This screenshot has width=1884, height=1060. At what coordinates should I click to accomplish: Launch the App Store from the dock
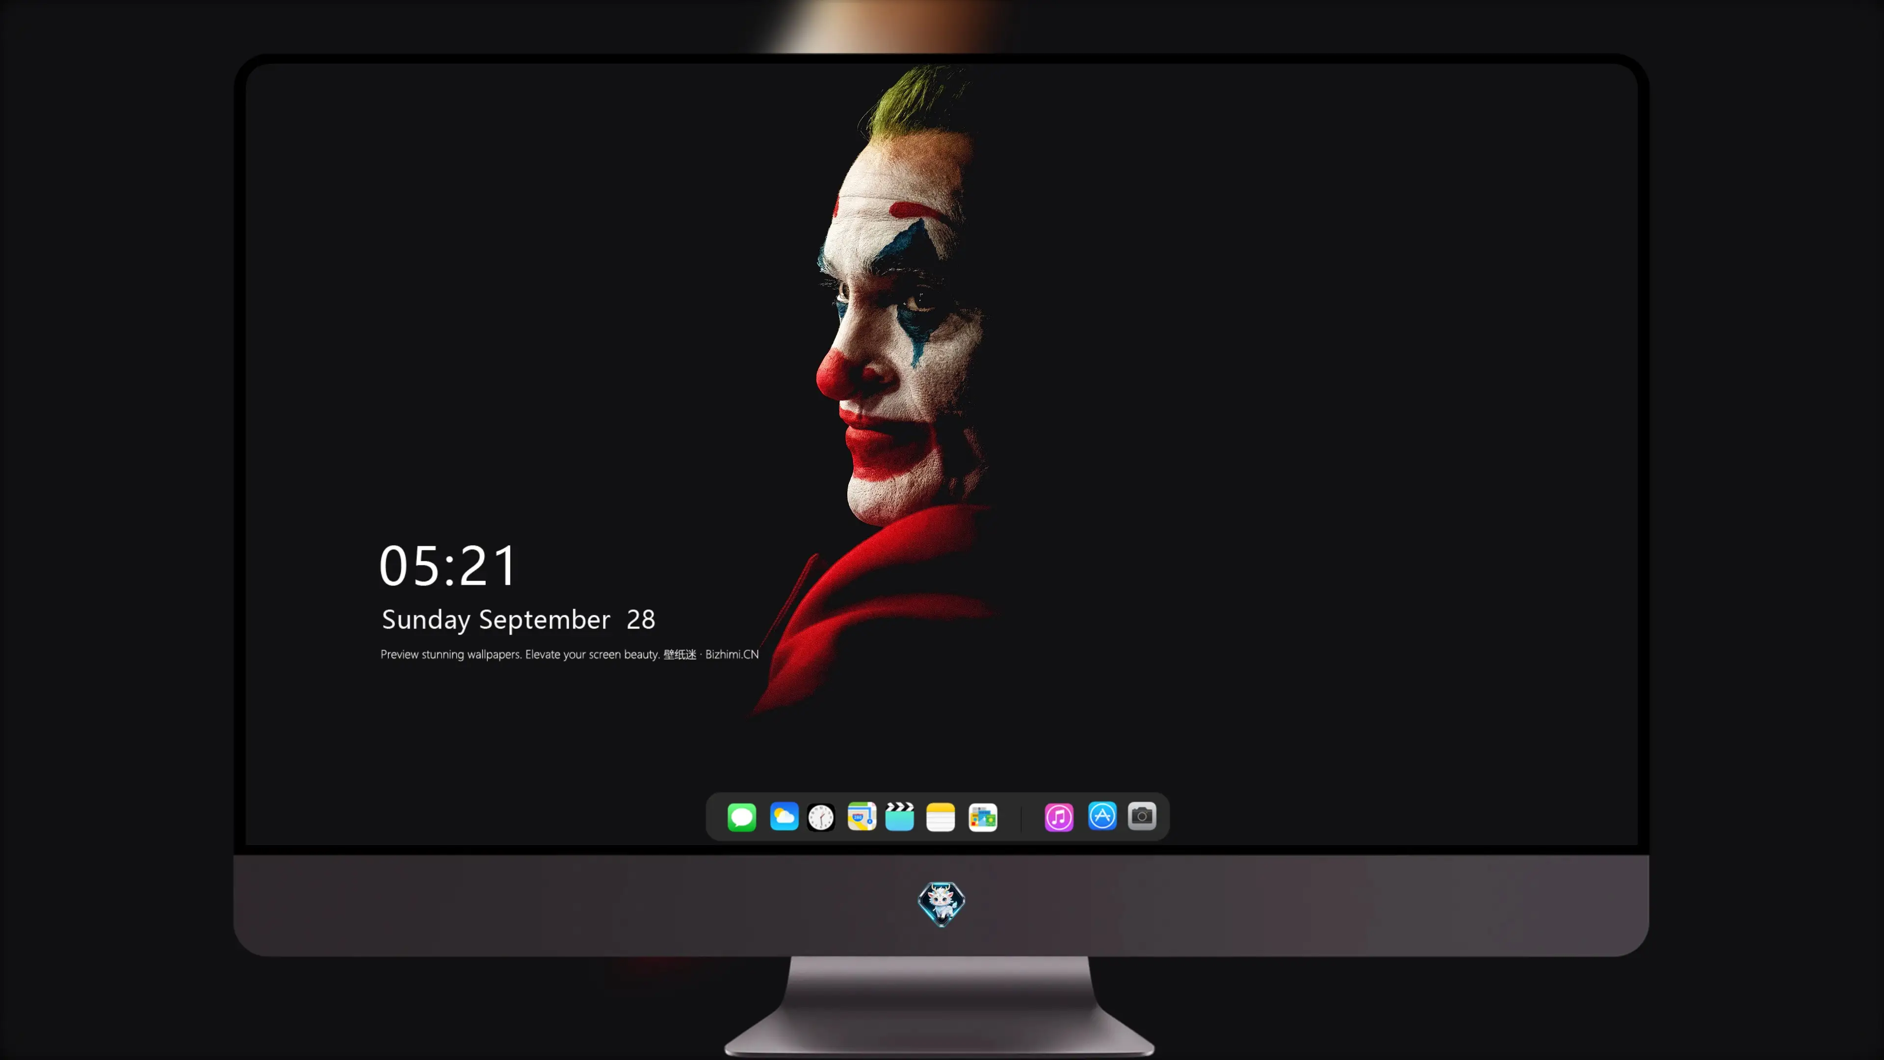pyautogui.click(x=1102, y=817)
